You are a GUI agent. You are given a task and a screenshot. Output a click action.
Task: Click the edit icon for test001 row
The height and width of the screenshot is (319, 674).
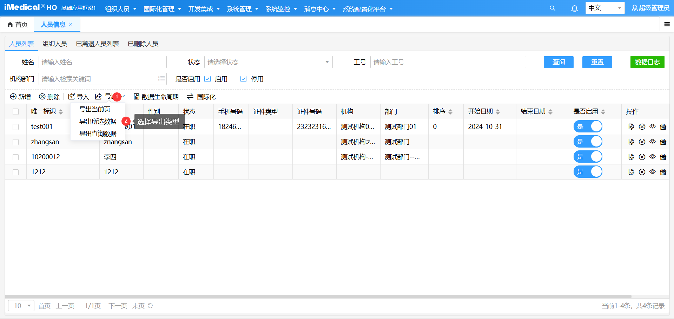pos(631,127)
